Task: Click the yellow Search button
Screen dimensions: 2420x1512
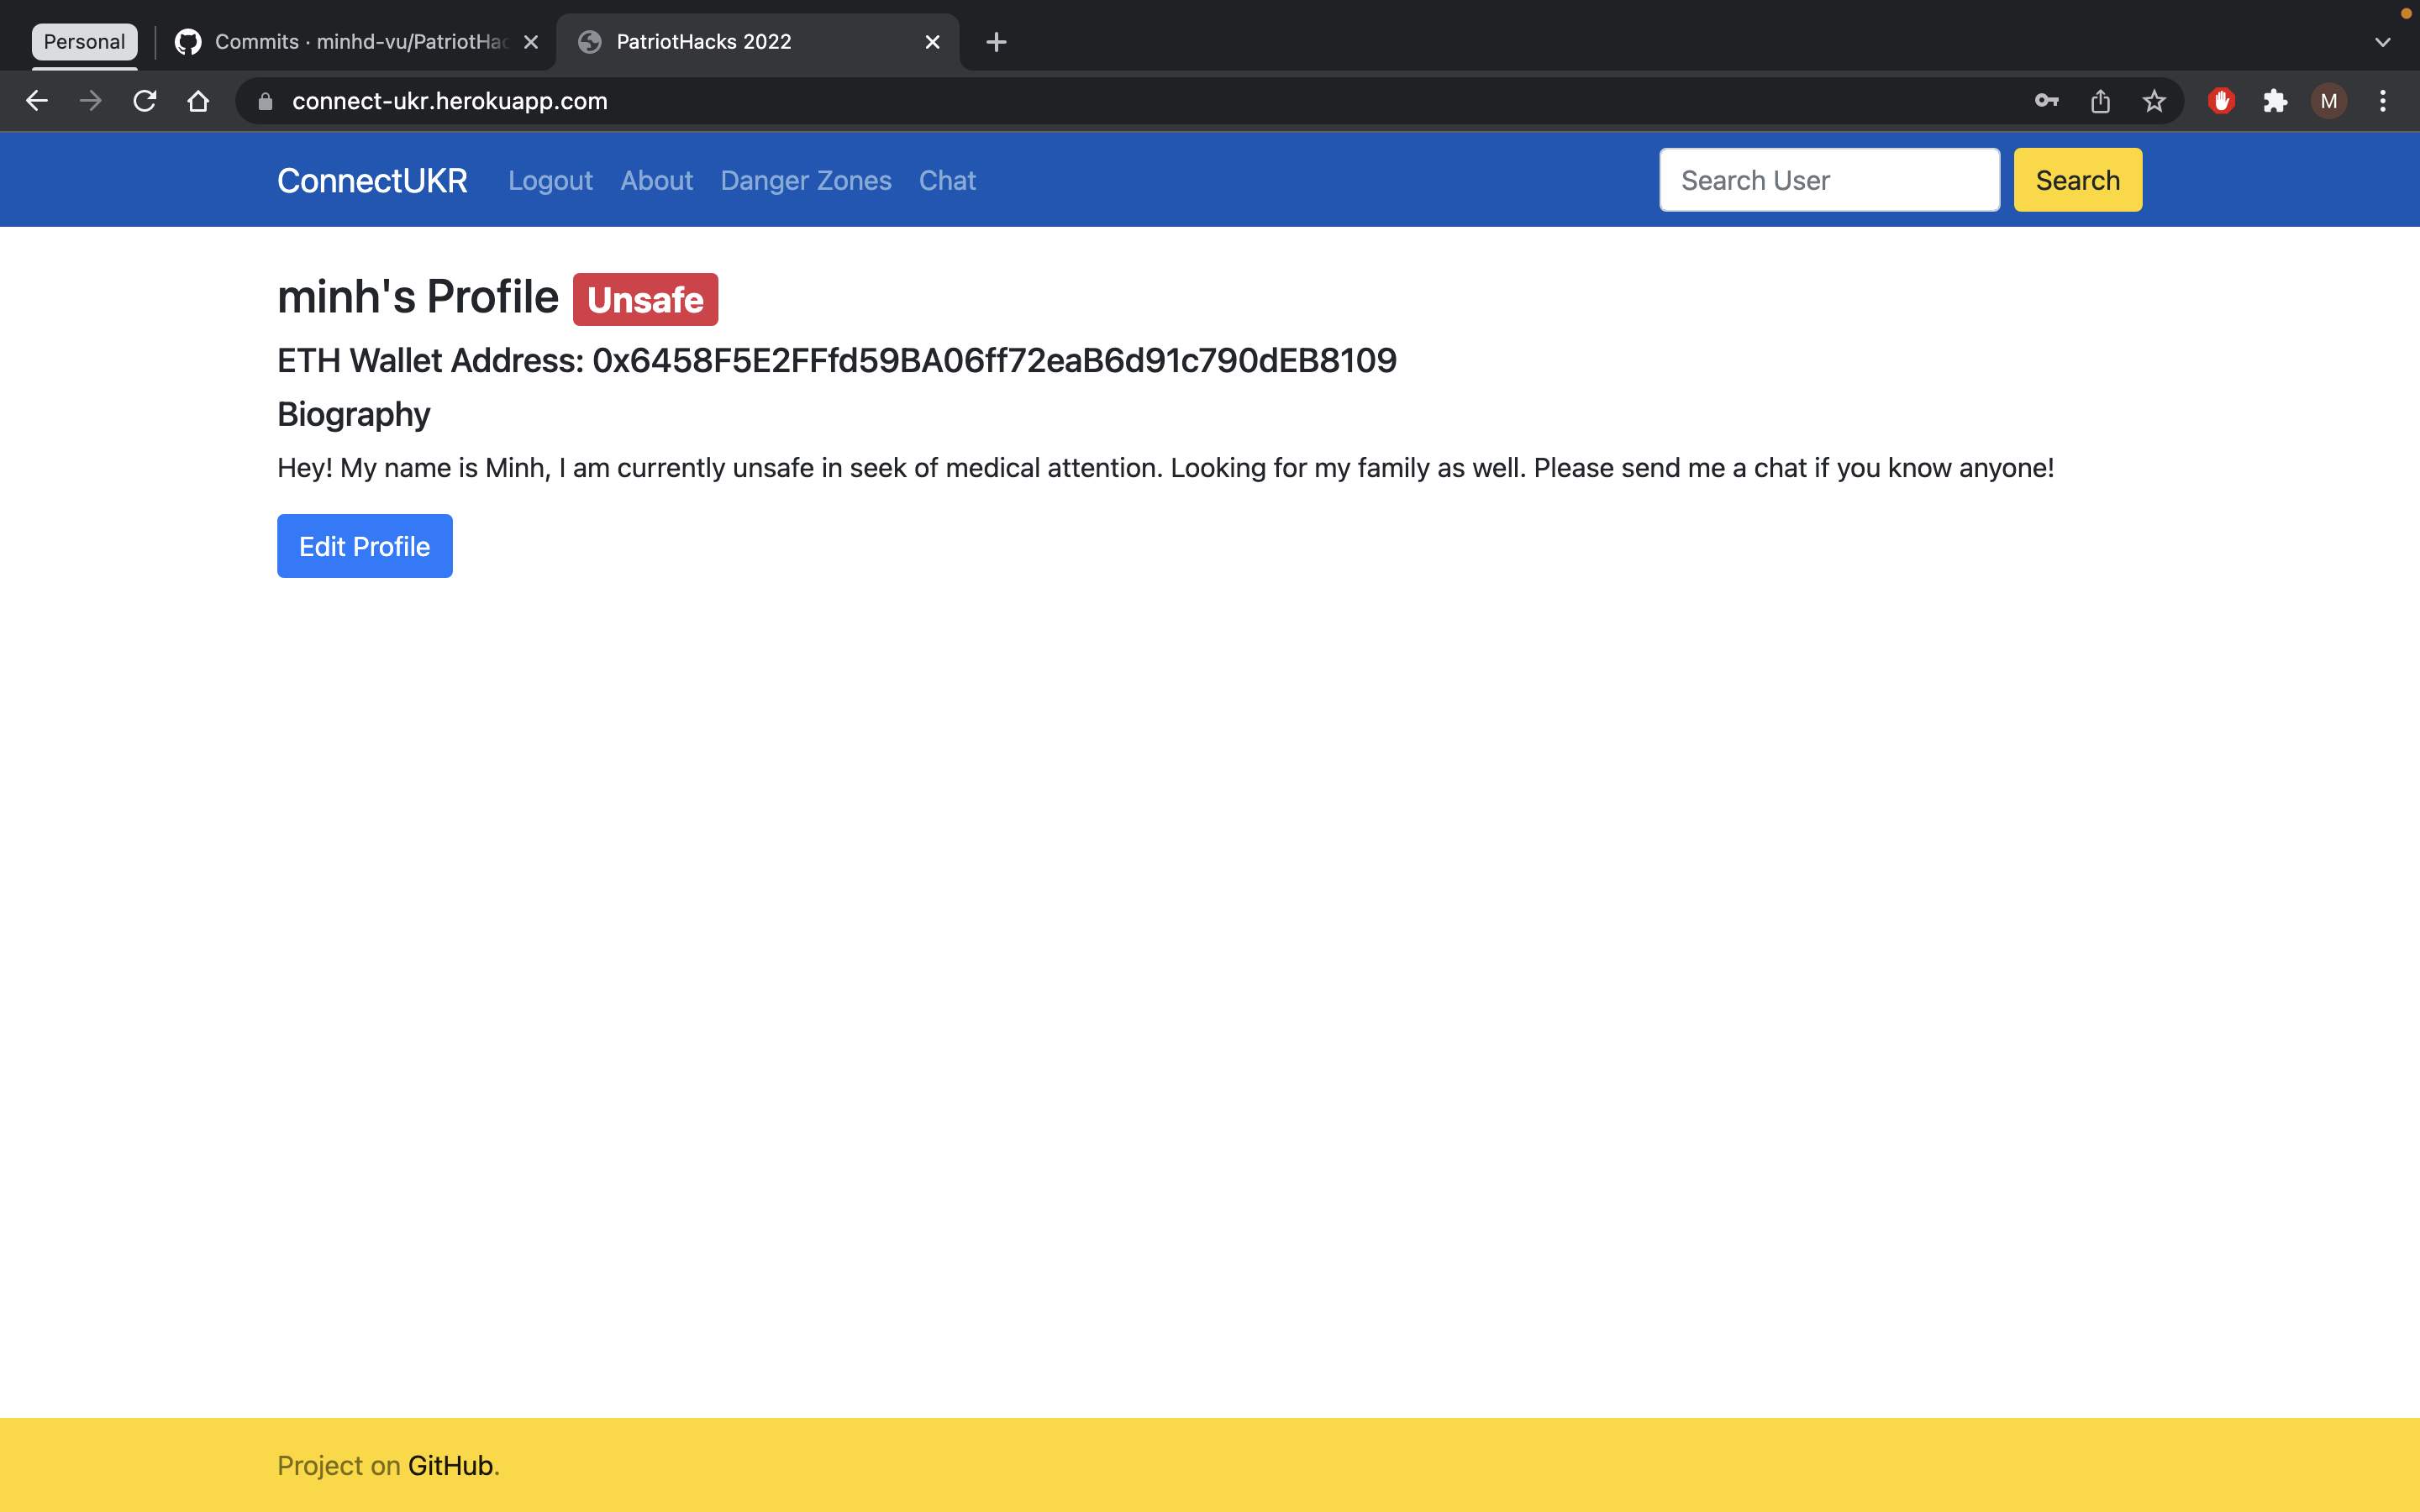Action: click(x=2077, y=180)
